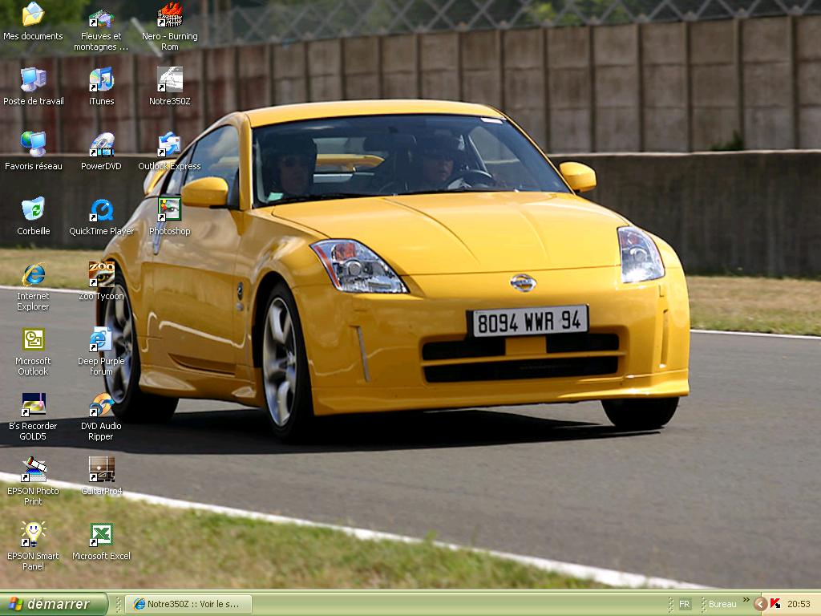The image size is (821, 616).
Task: Open the Mes documents folder icon
Action: (x=33, y=15)
